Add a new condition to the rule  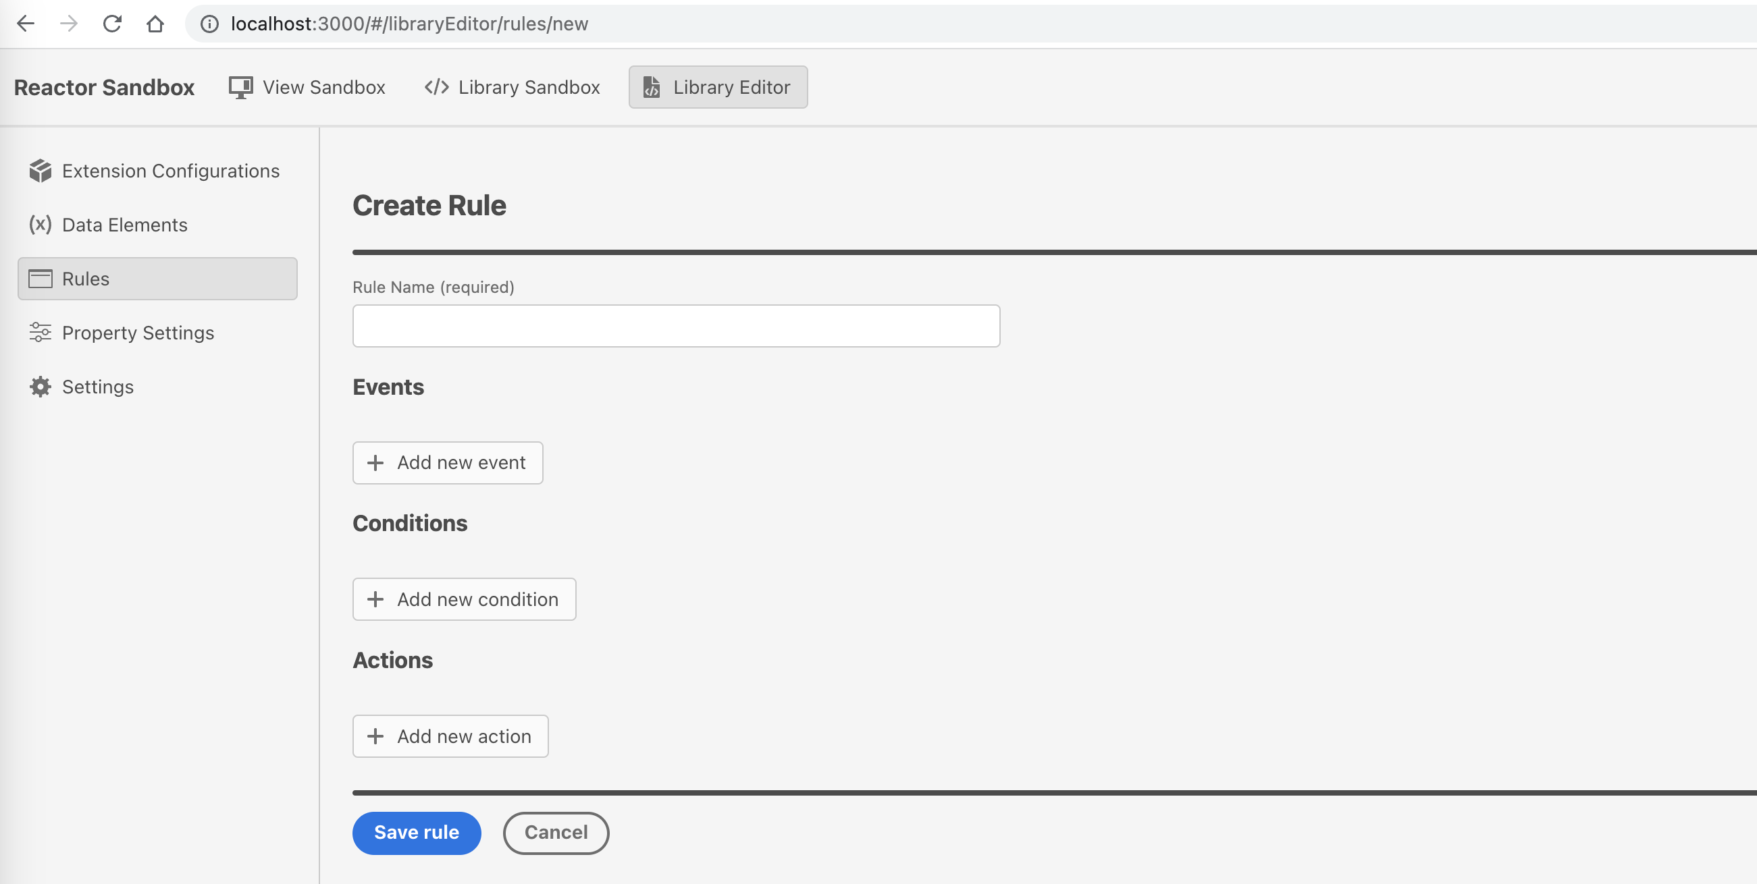click(x=464, y=599)
